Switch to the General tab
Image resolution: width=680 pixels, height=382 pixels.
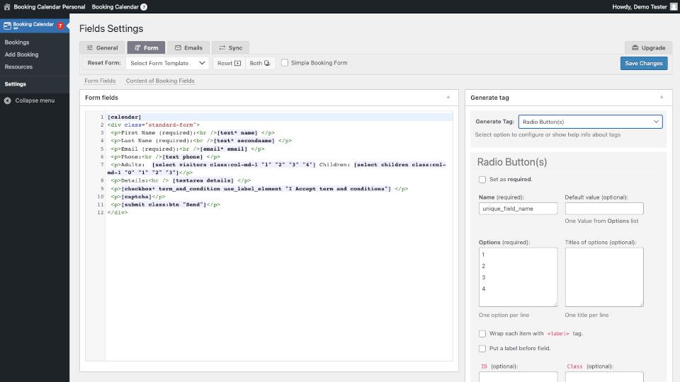point(102,47)
